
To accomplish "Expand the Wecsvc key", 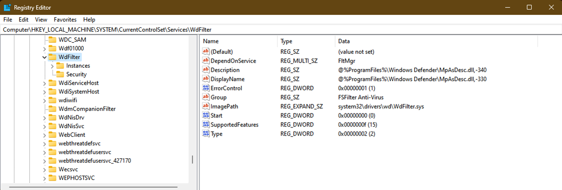I will pos(44,170).
